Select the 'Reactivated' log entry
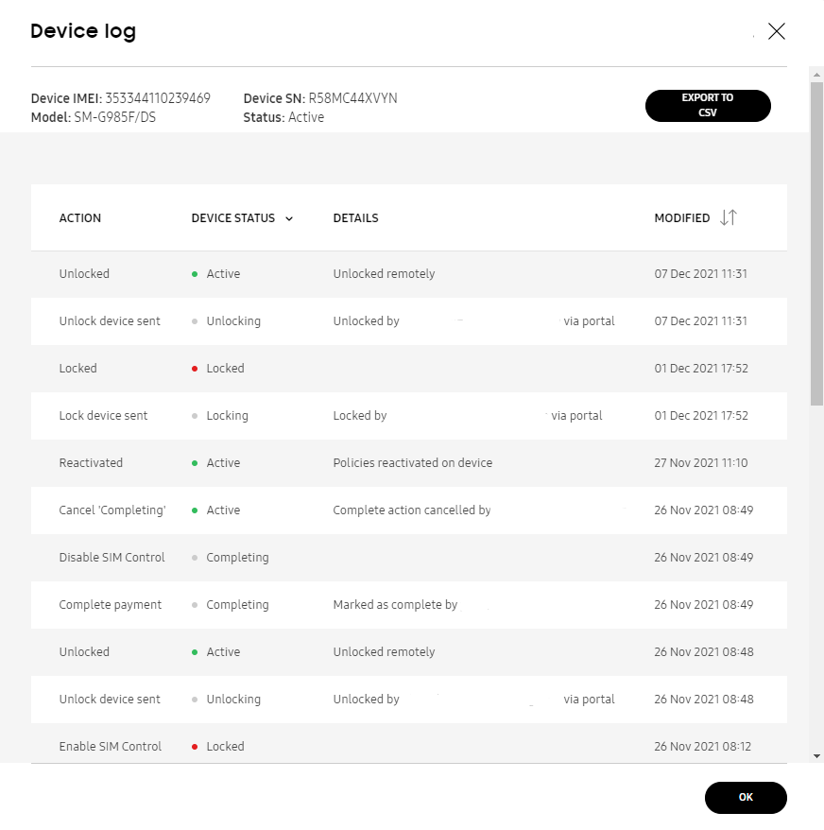This screenshot has width=824, height=830. click(x=408, y=462)
